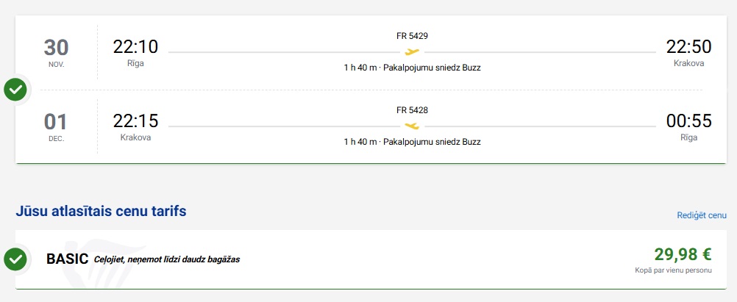This screenshot has height=302, width=737.
Task: Click the fare description about bagāžas
Action: pos(166,259)
